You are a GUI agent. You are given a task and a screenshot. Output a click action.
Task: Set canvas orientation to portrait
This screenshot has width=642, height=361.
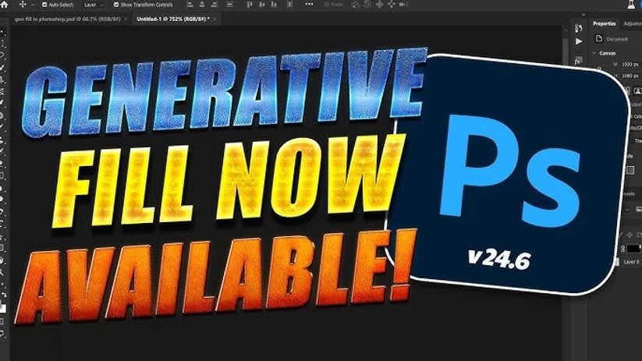(627, 90)
